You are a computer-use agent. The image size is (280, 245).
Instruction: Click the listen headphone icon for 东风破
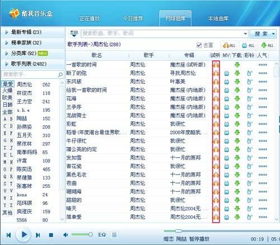(x=216, y=82)
